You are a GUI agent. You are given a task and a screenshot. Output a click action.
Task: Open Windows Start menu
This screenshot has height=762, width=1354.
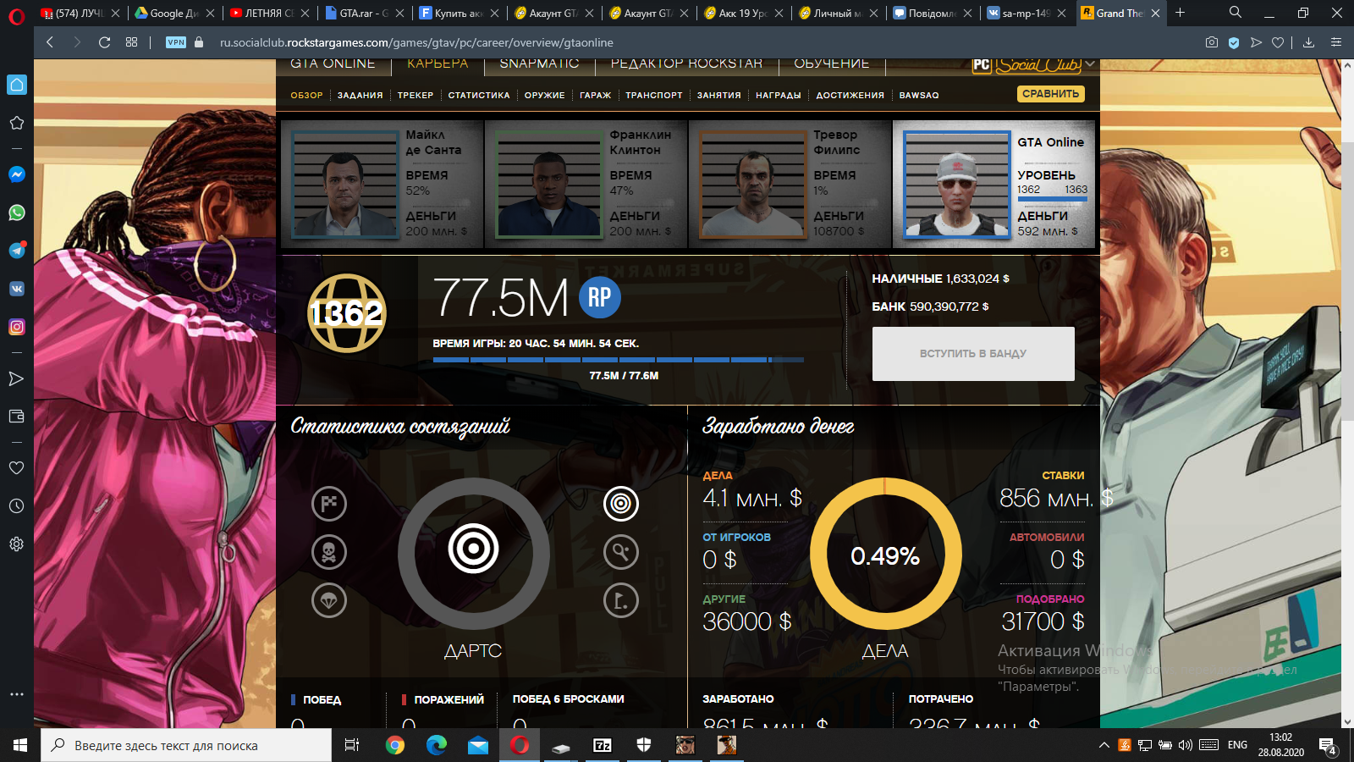(20, 745)
